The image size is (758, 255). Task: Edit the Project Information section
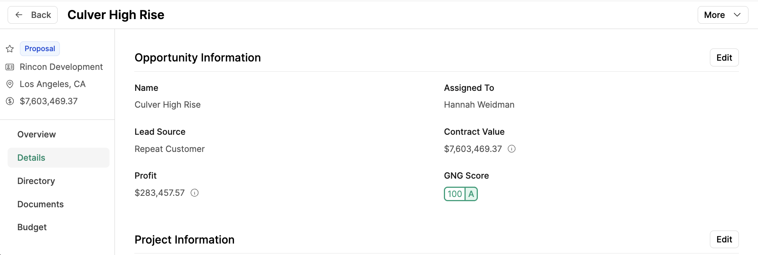[x=724, y=239]
